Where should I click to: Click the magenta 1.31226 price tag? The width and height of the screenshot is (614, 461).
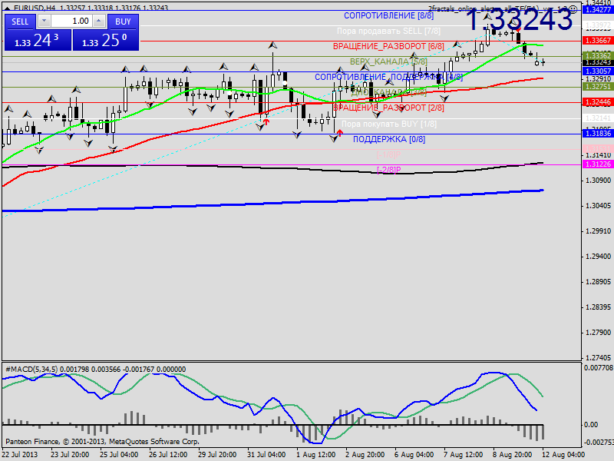point(597,164)
